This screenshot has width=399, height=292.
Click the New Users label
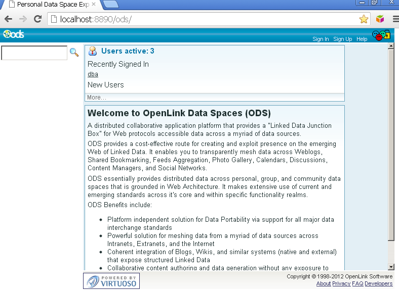(106, 85)
